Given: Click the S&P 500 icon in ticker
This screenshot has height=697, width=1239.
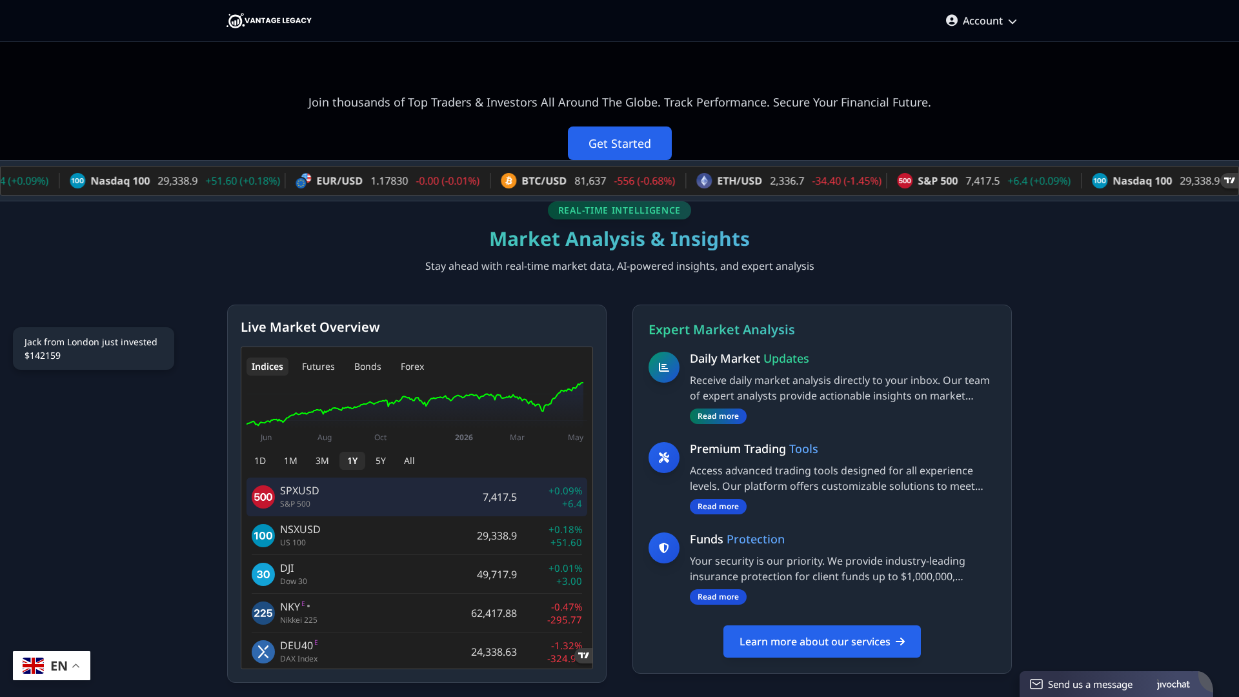Looking at the screenshot, I should tap(905, 181).
